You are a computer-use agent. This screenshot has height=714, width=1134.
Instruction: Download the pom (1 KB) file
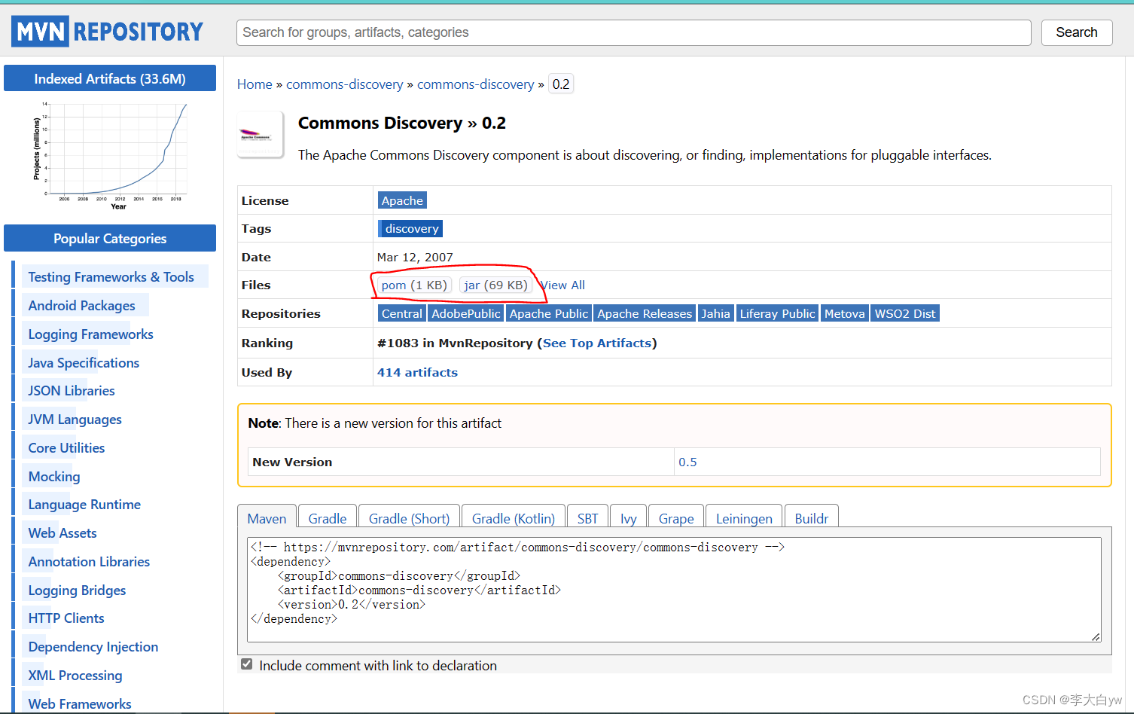tap(414, 285)
